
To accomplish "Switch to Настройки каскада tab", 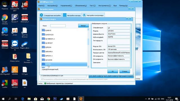I will (72, 15).
